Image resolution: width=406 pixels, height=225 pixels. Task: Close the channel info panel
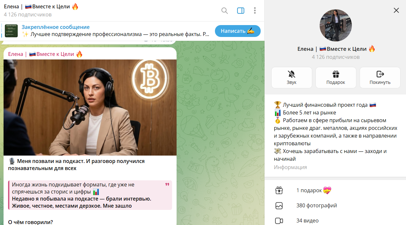click(x=396, y=10)
